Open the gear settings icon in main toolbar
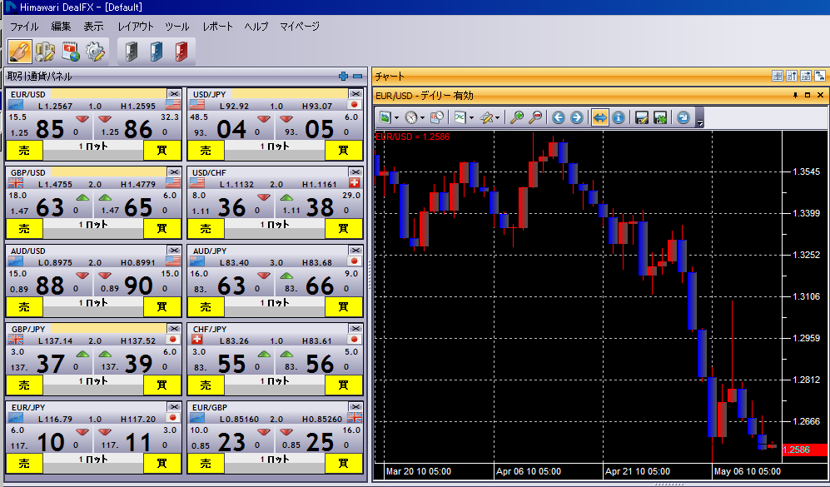 pyautogui.click(x=95, y=52)
